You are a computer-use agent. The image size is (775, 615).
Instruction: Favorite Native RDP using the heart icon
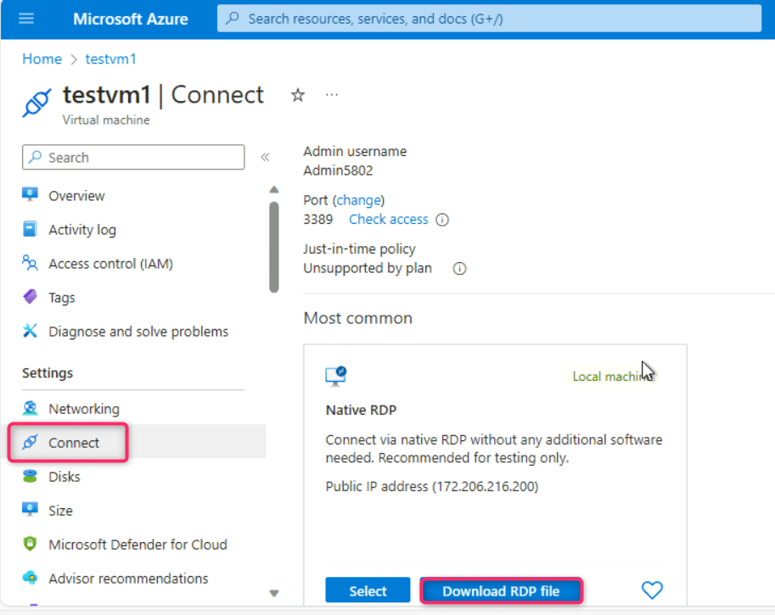coord(651,590)
